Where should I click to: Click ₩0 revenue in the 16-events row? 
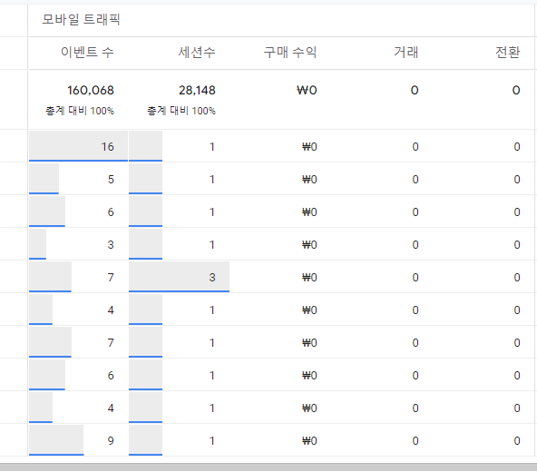coord(309,147)
